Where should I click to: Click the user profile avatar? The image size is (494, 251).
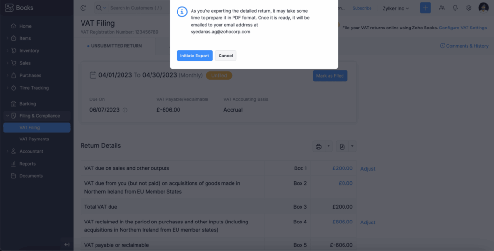483,8
